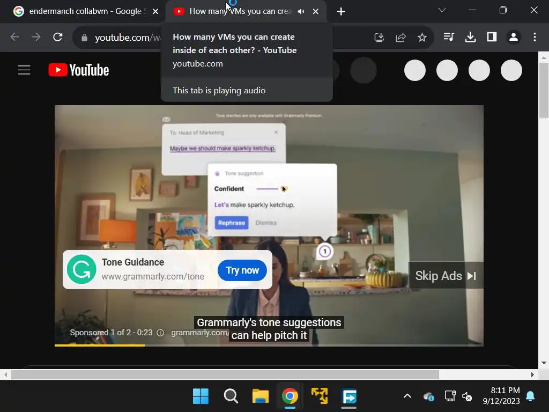Install app icon in address bar

click(x=379, y=37)
